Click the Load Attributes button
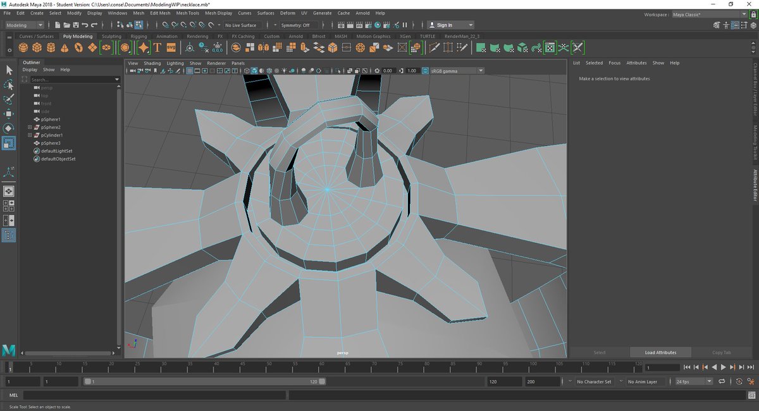This screenshot has width=759, height=411. pyautogui.click(x=660, y=352)
